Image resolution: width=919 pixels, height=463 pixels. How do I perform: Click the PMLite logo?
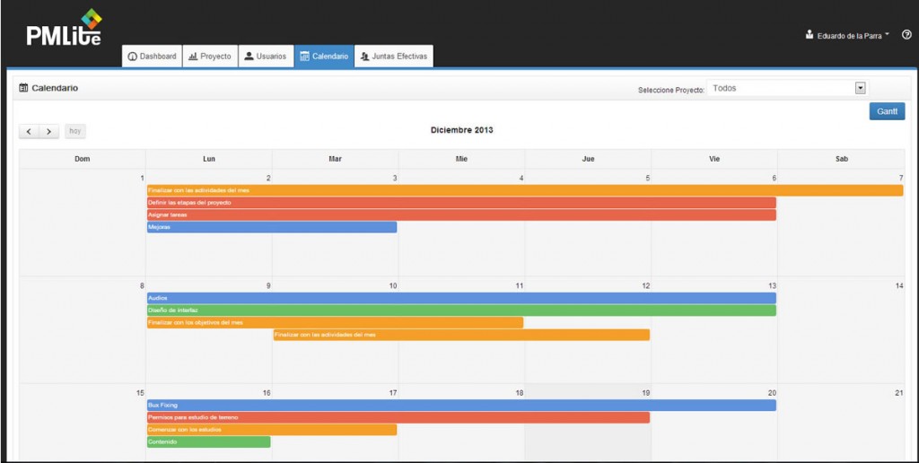pyautogui.click(x=64, y=28)
